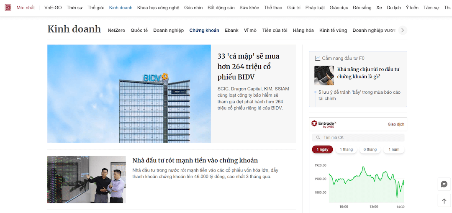452x213 pixels.
Task: Open Thời sự in top navigation
Action: click(x=74, y=8)
